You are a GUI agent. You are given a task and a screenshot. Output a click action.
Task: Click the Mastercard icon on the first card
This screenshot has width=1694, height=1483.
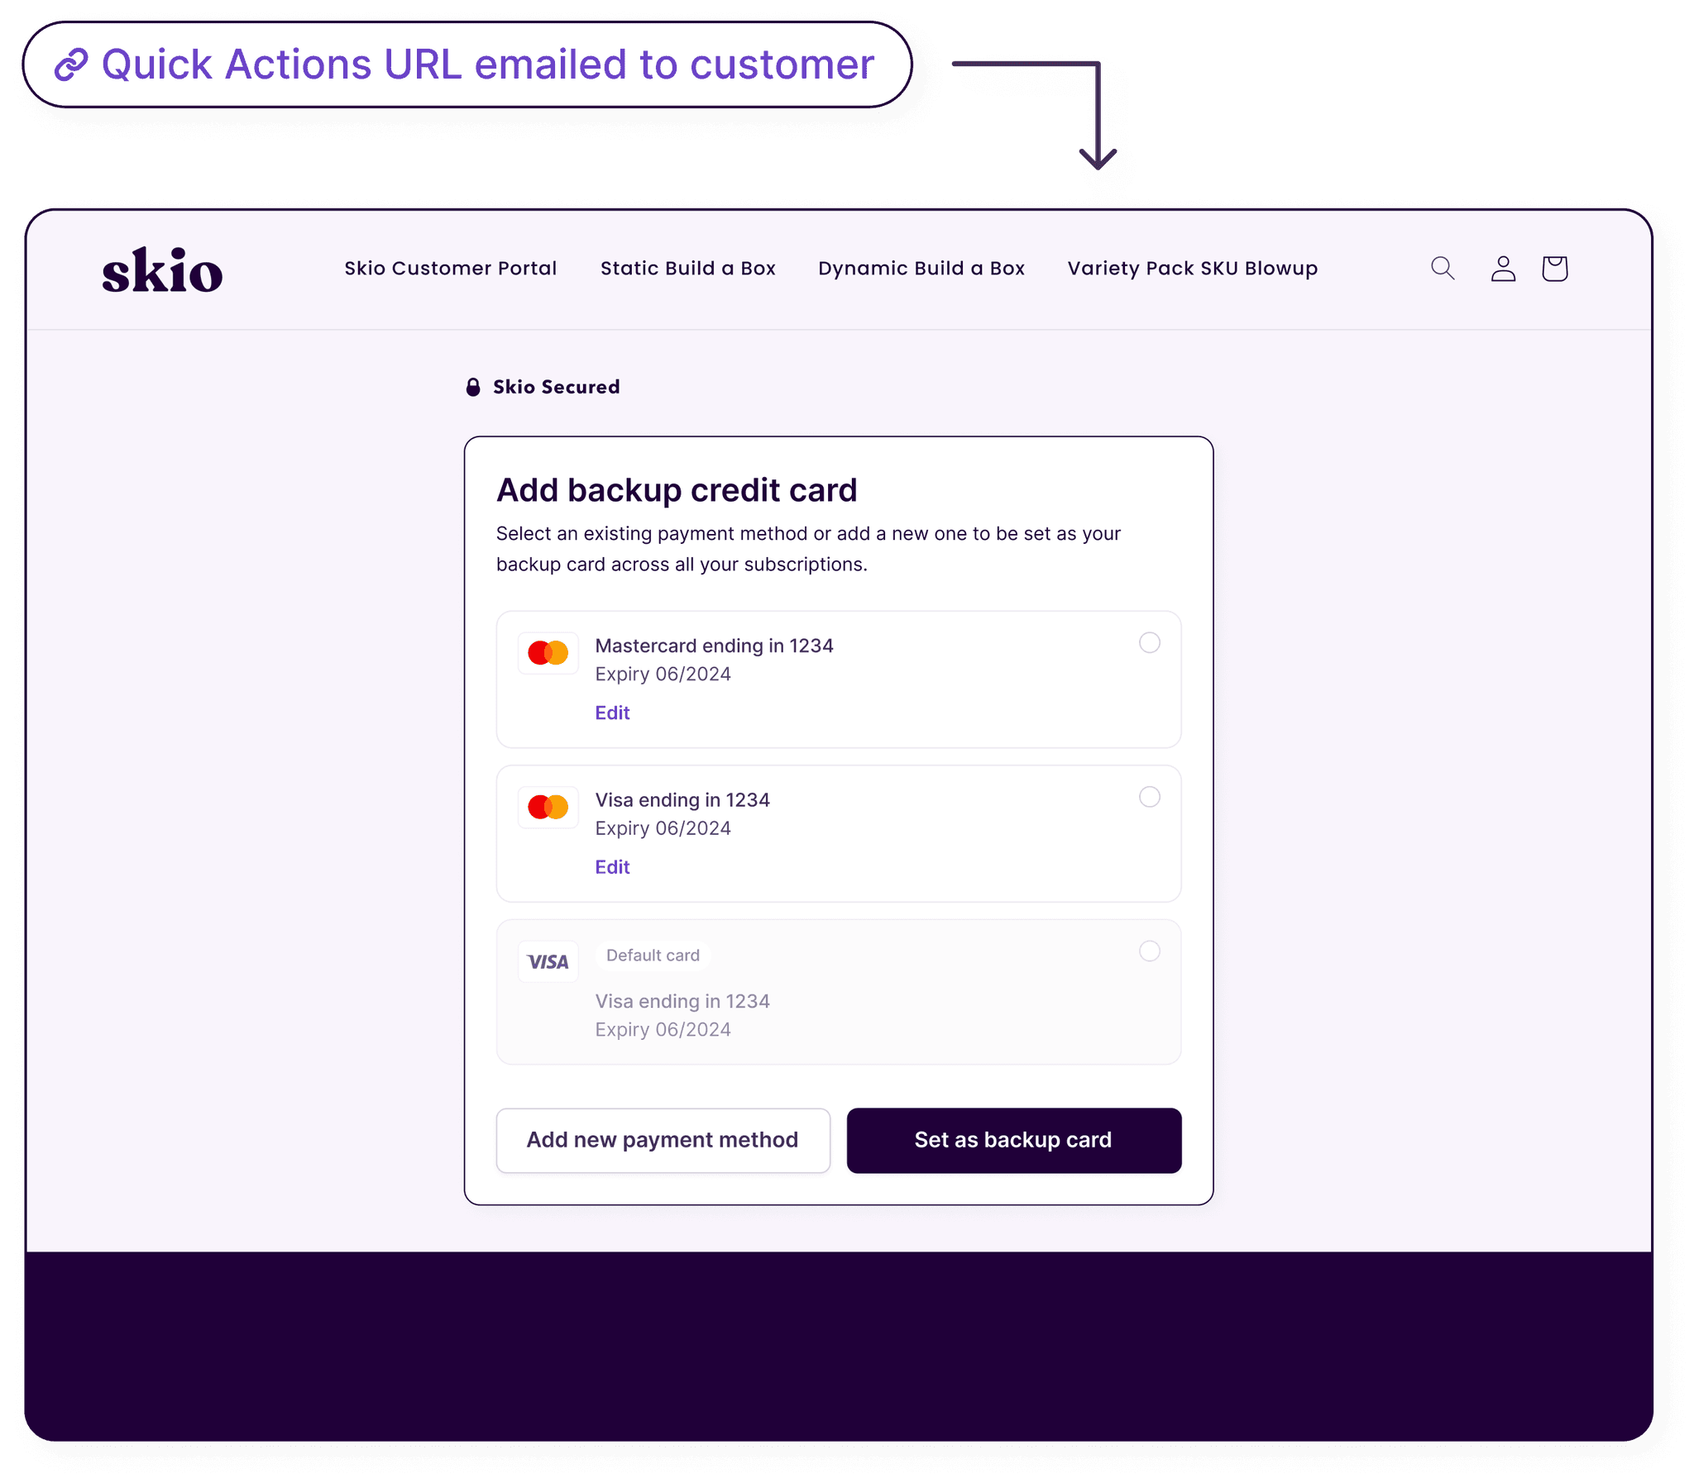click(548, 652)
